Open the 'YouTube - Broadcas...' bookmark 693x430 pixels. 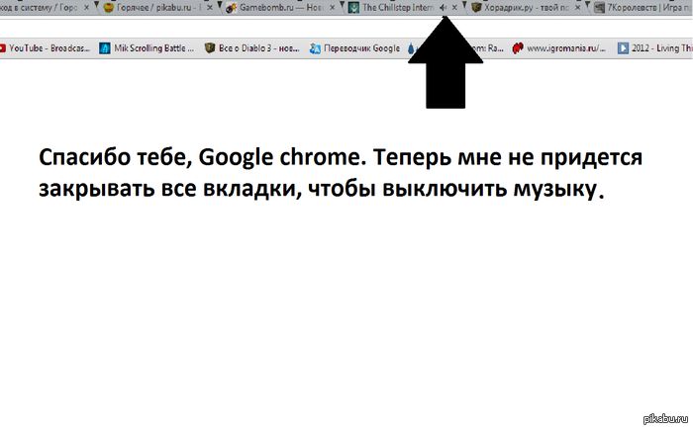pyautogui.click(x=46, y=48)
